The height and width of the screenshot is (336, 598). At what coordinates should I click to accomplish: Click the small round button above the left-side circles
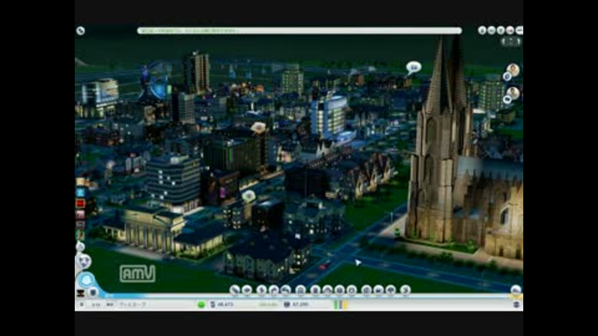[80, 247]
